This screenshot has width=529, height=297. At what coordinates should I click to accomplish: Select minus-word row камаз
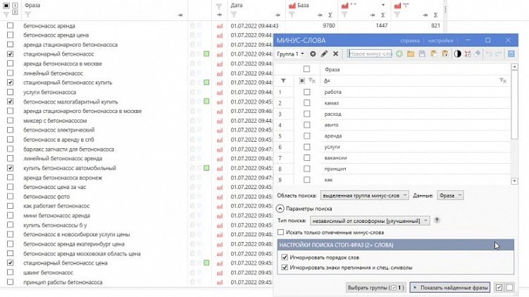[x=331, y=103]
